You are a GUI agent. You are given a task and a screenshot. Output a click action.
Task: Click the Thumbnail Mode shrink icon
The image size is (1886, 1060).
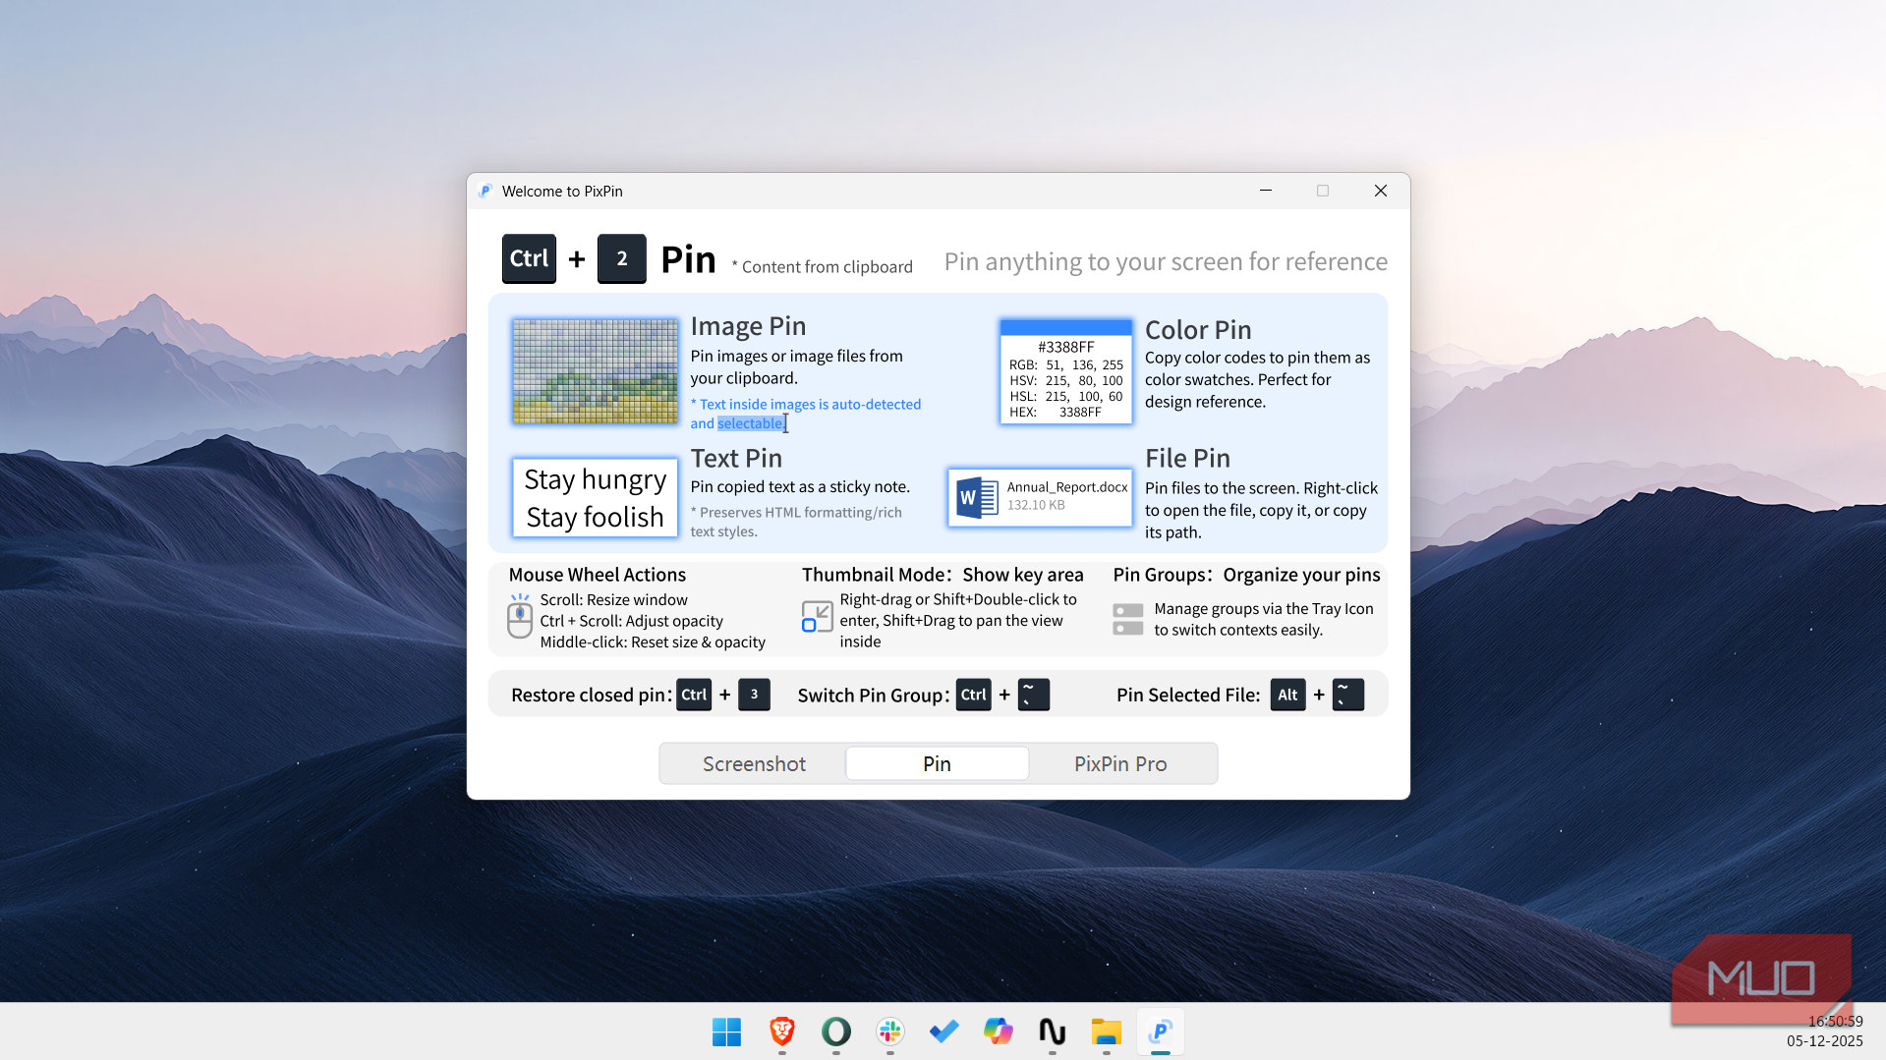tap(817, 617)
